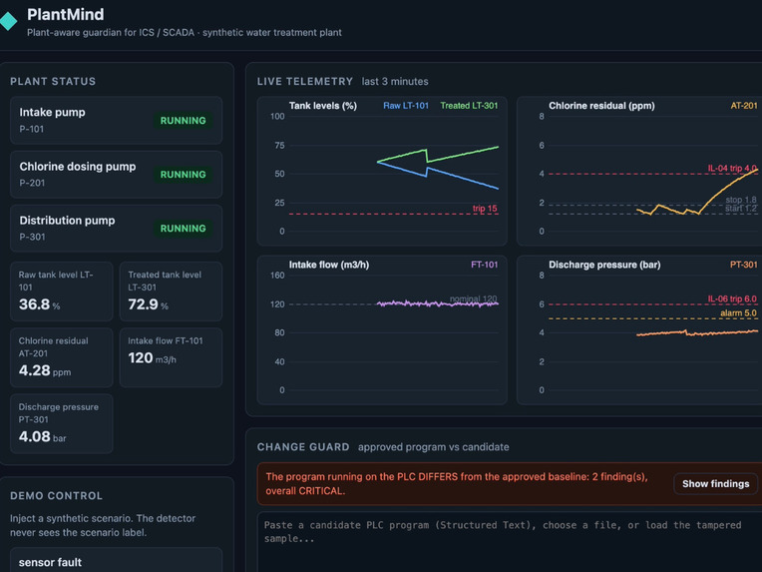Click the Raw LT-101 legend label
The width and height of the screenshot is (762, 572).
click(406, 106)
